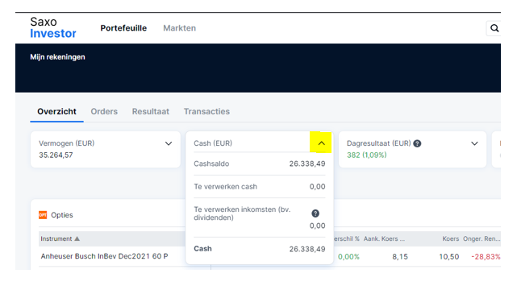Click the -28,83% unrealized return cell
The width and height of the screenshot is (517, 290).
coord(486,257)
